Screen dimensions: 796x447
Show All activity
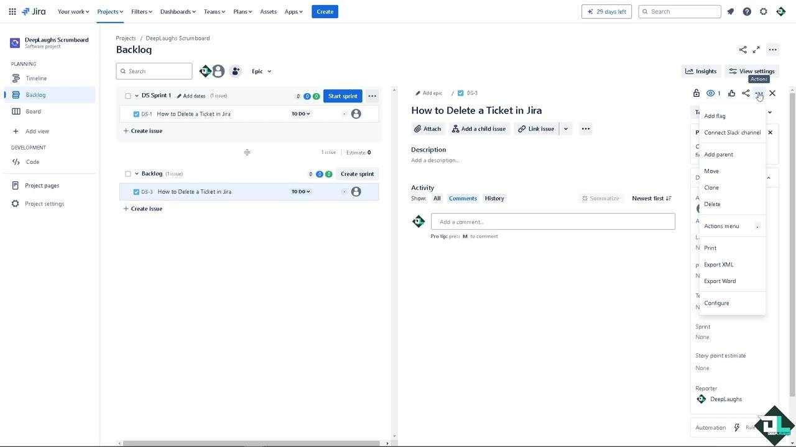click(437, 198)
